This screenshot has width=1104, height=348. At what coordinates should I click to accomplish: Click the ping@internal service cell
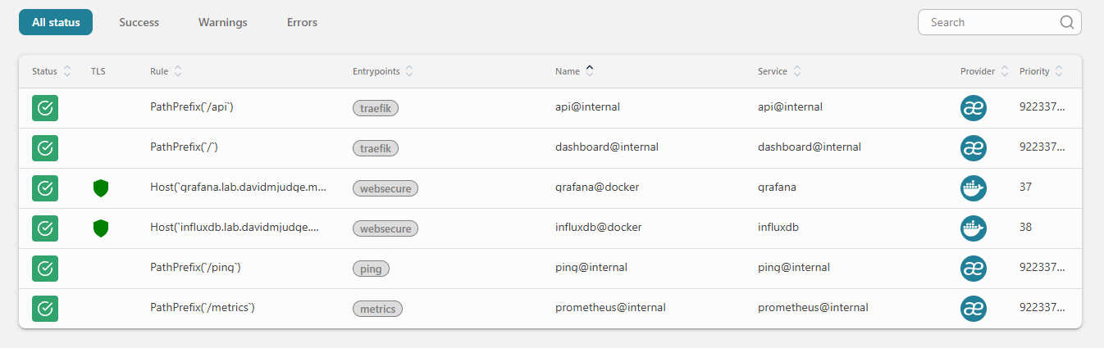794,267
